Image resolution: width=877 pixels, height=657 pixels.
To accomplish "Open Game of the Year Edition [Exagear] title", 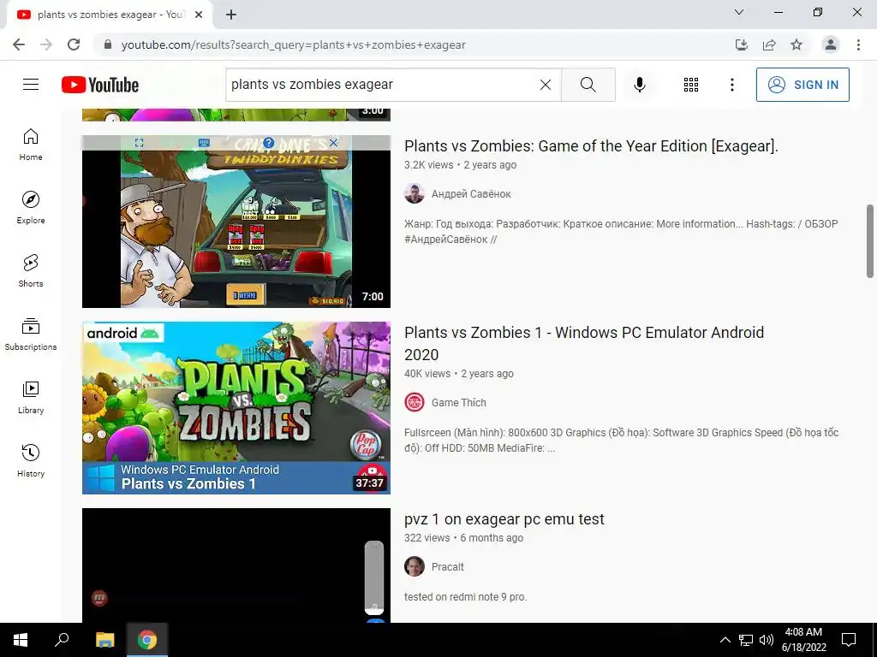I will pos(591,145).
